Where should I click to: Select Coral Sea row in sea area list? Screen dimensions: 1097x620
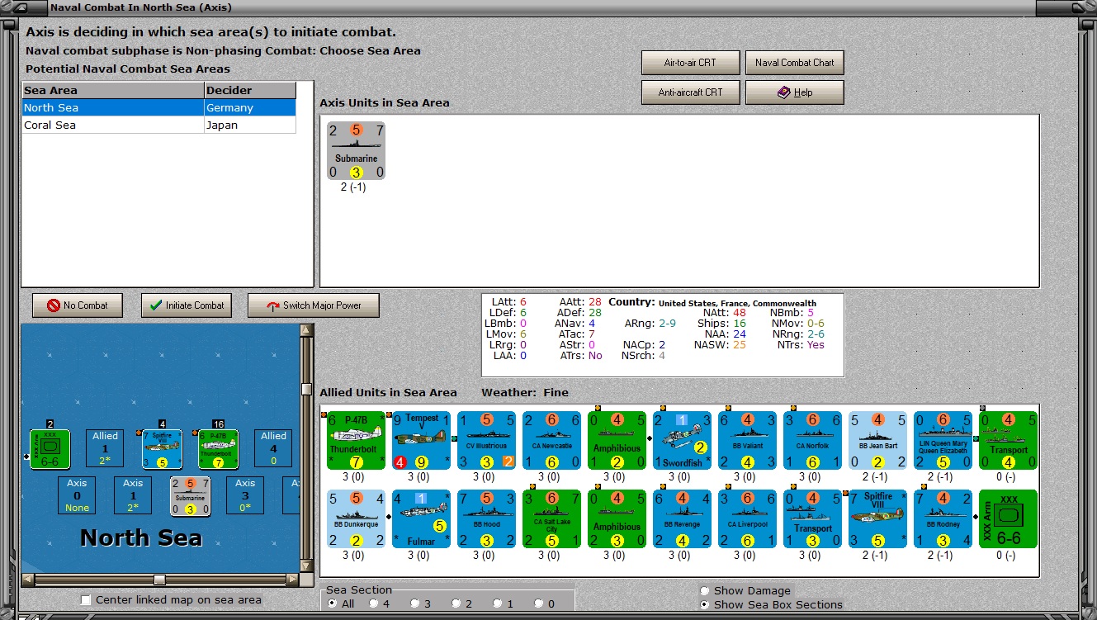(158, 125)
